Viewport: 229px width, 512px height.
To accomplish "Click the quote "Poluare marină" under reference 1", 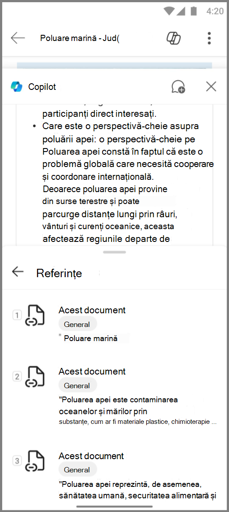I will tap(88, 338).
